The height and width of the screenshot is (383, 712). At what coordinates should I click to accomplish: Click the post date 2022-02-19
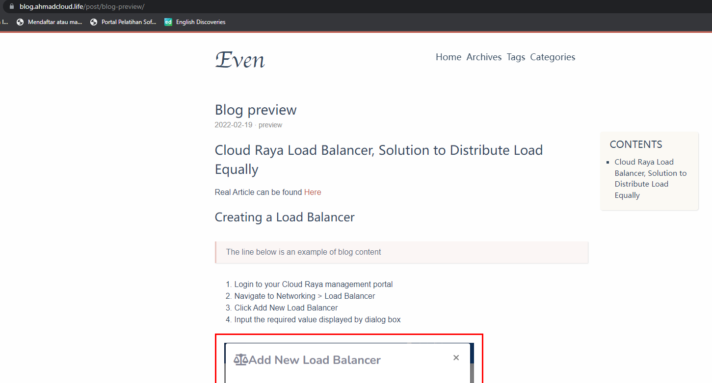click(234, 125)
